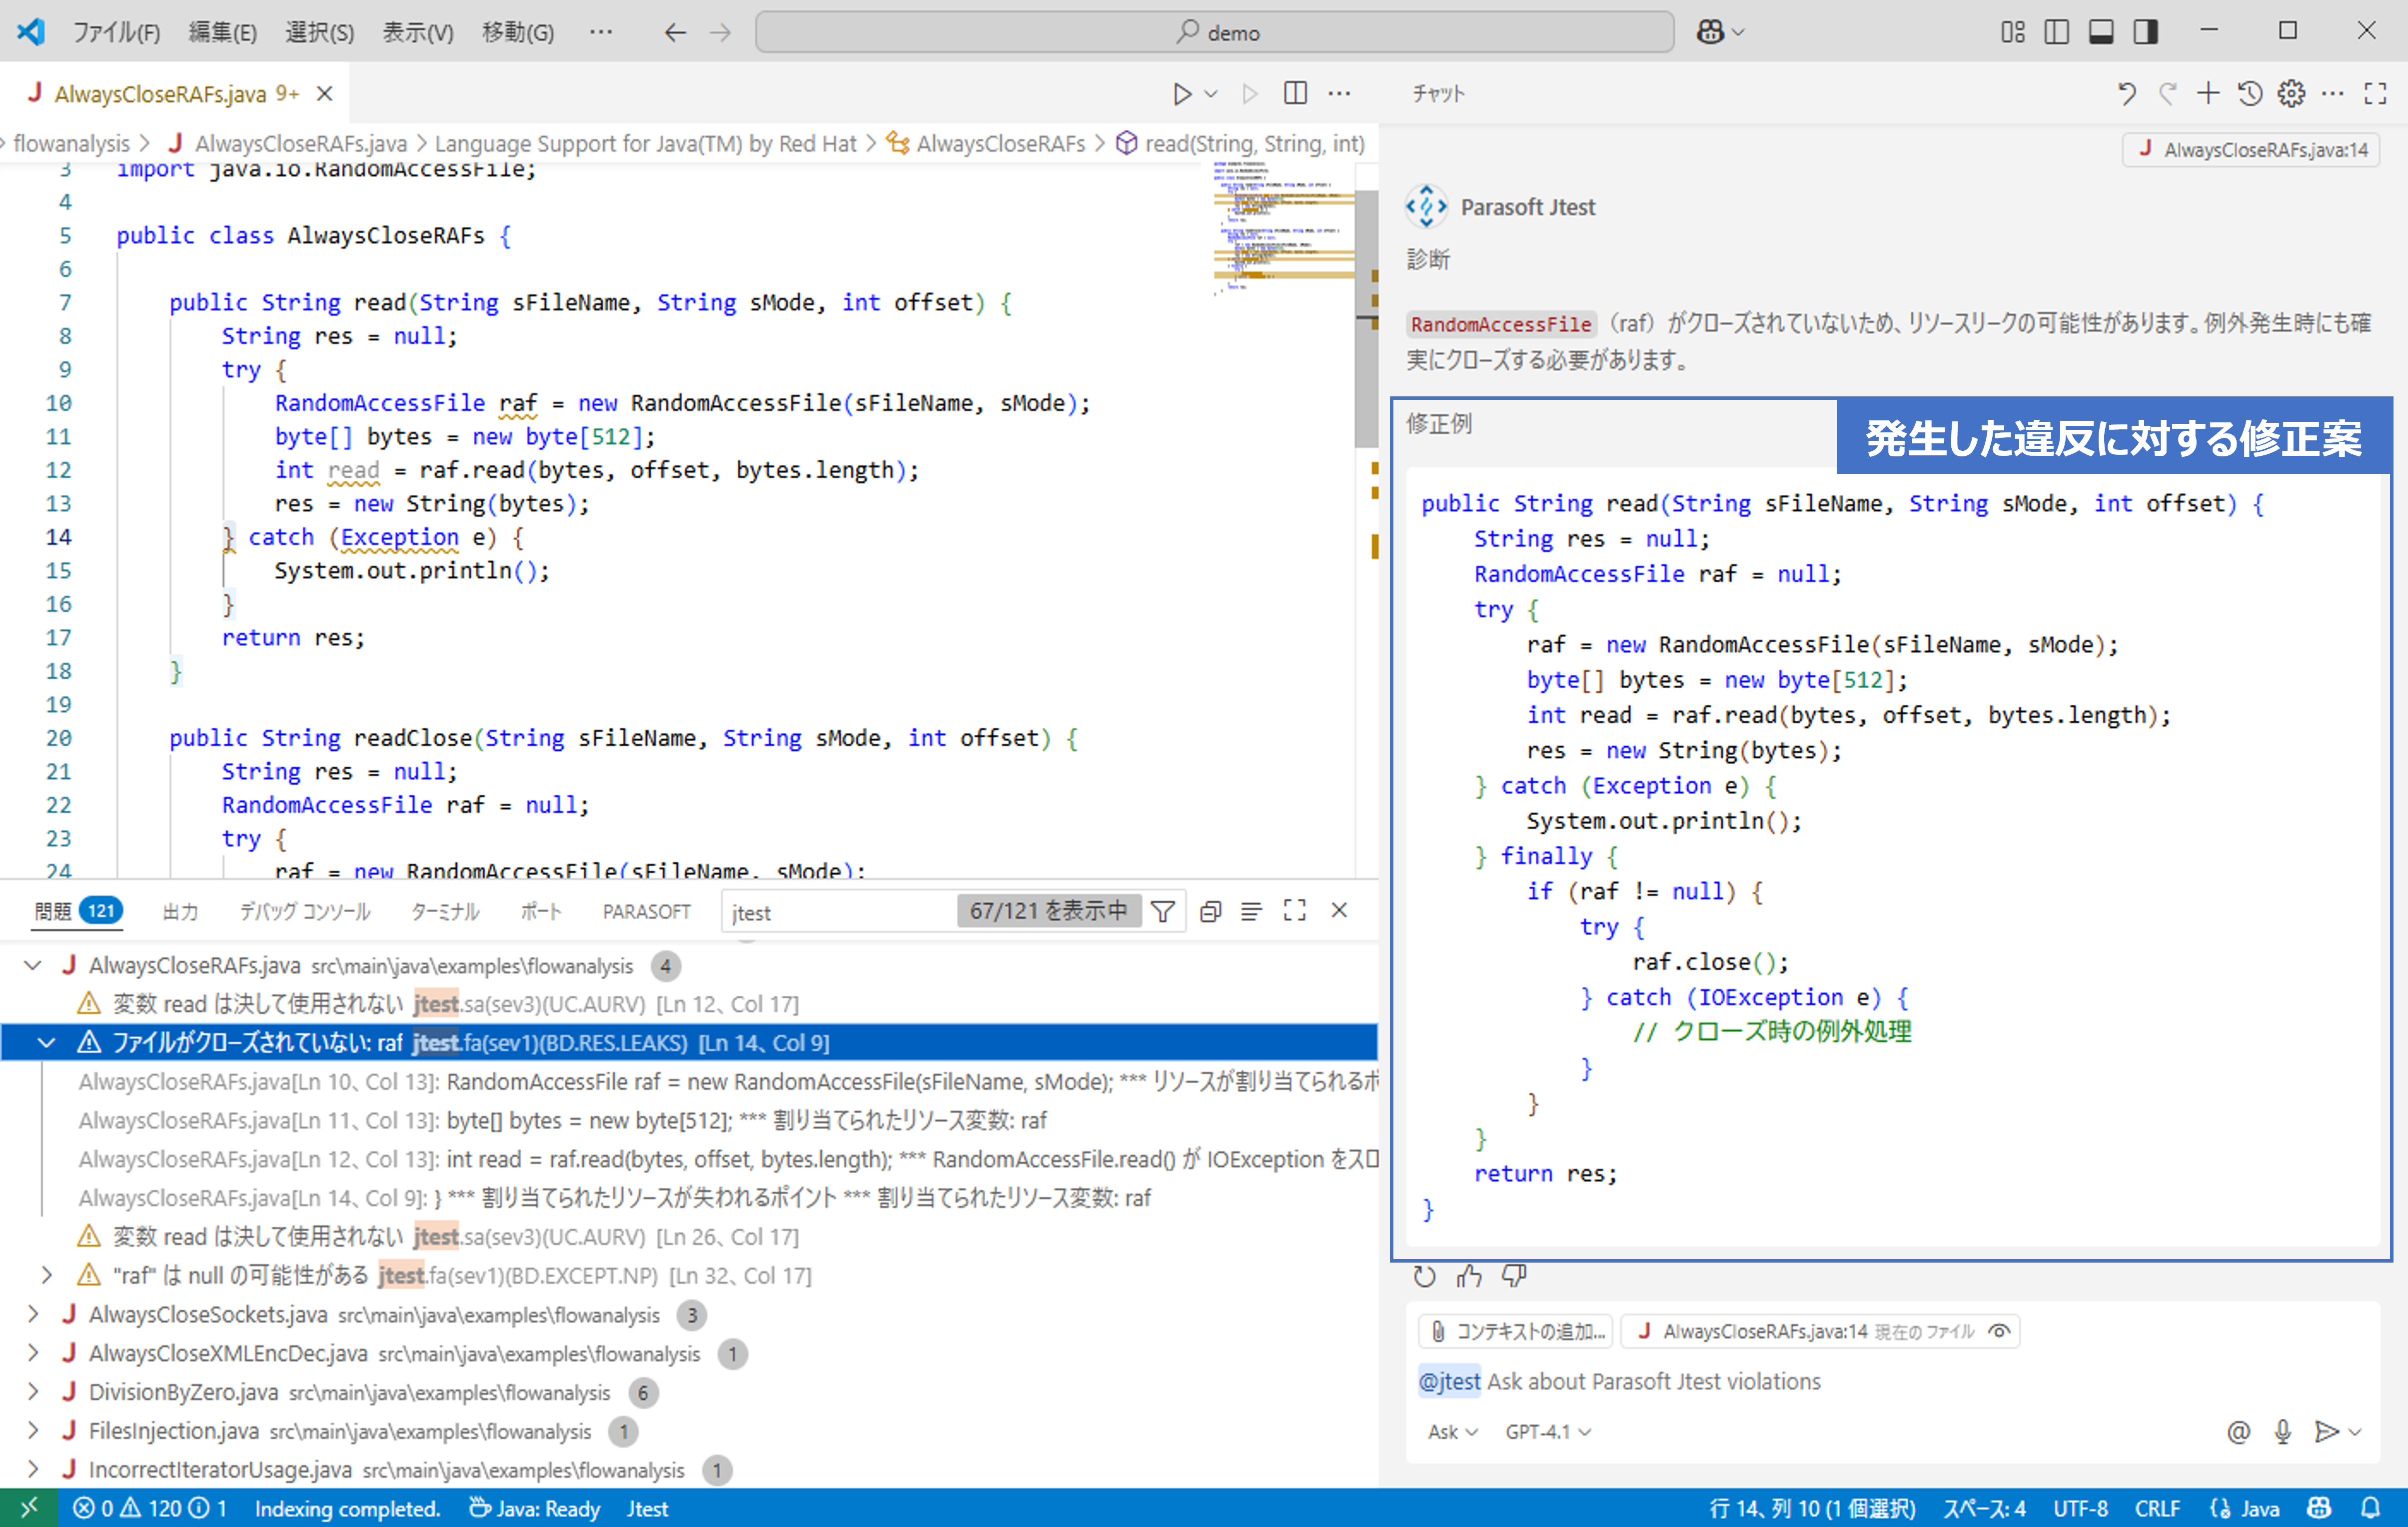
Task: Switch to the PARASOFT panel tab
Action: (646, 912)
